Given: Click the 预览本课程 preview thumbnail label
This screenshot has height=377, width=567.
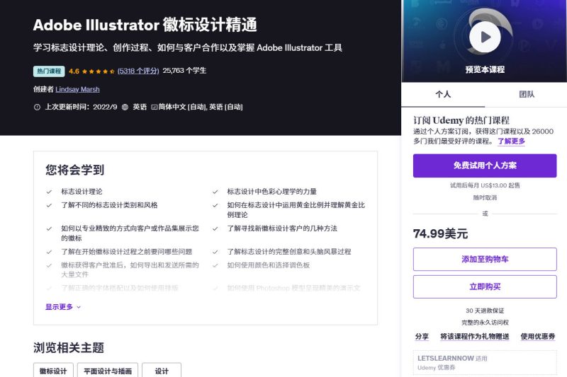Looking at the screenshot, I should (x=485, y=69).
